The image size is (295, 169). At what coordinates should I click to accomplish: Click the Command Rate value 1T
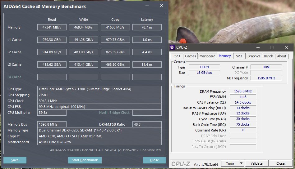pos(243,130)
